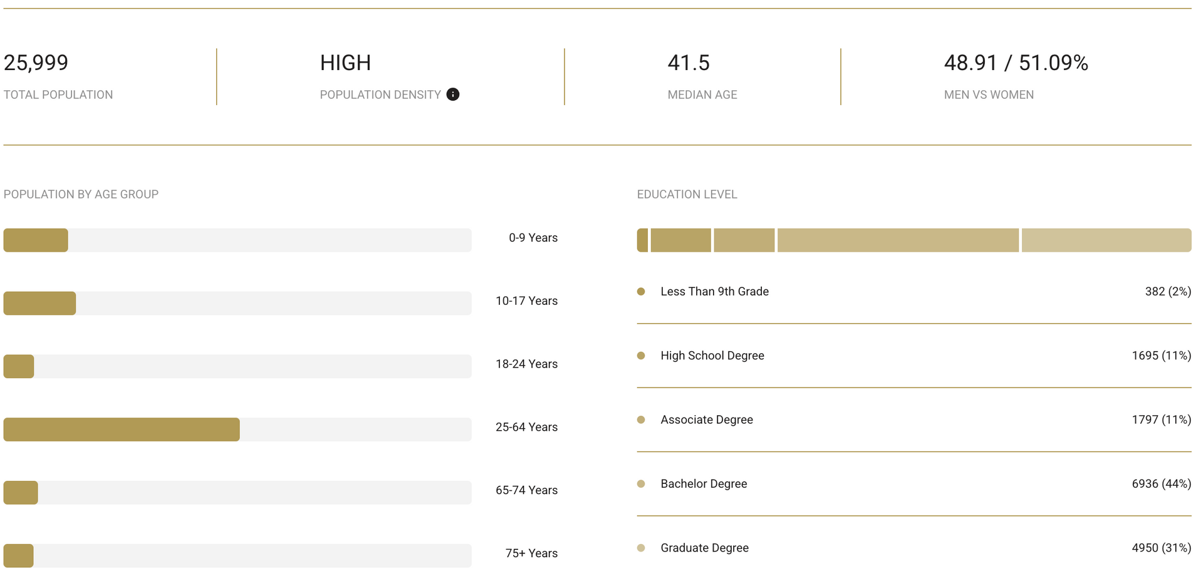Click the Bachelor Degree bullet dot
This screenshot has height=581, width=1203.
point(641,484)
